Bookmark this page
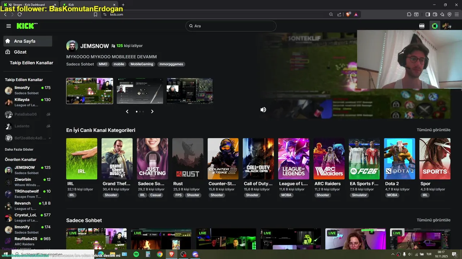Image resolution: width=462 pixels, height=259 pixels. [x=96, y=14]
